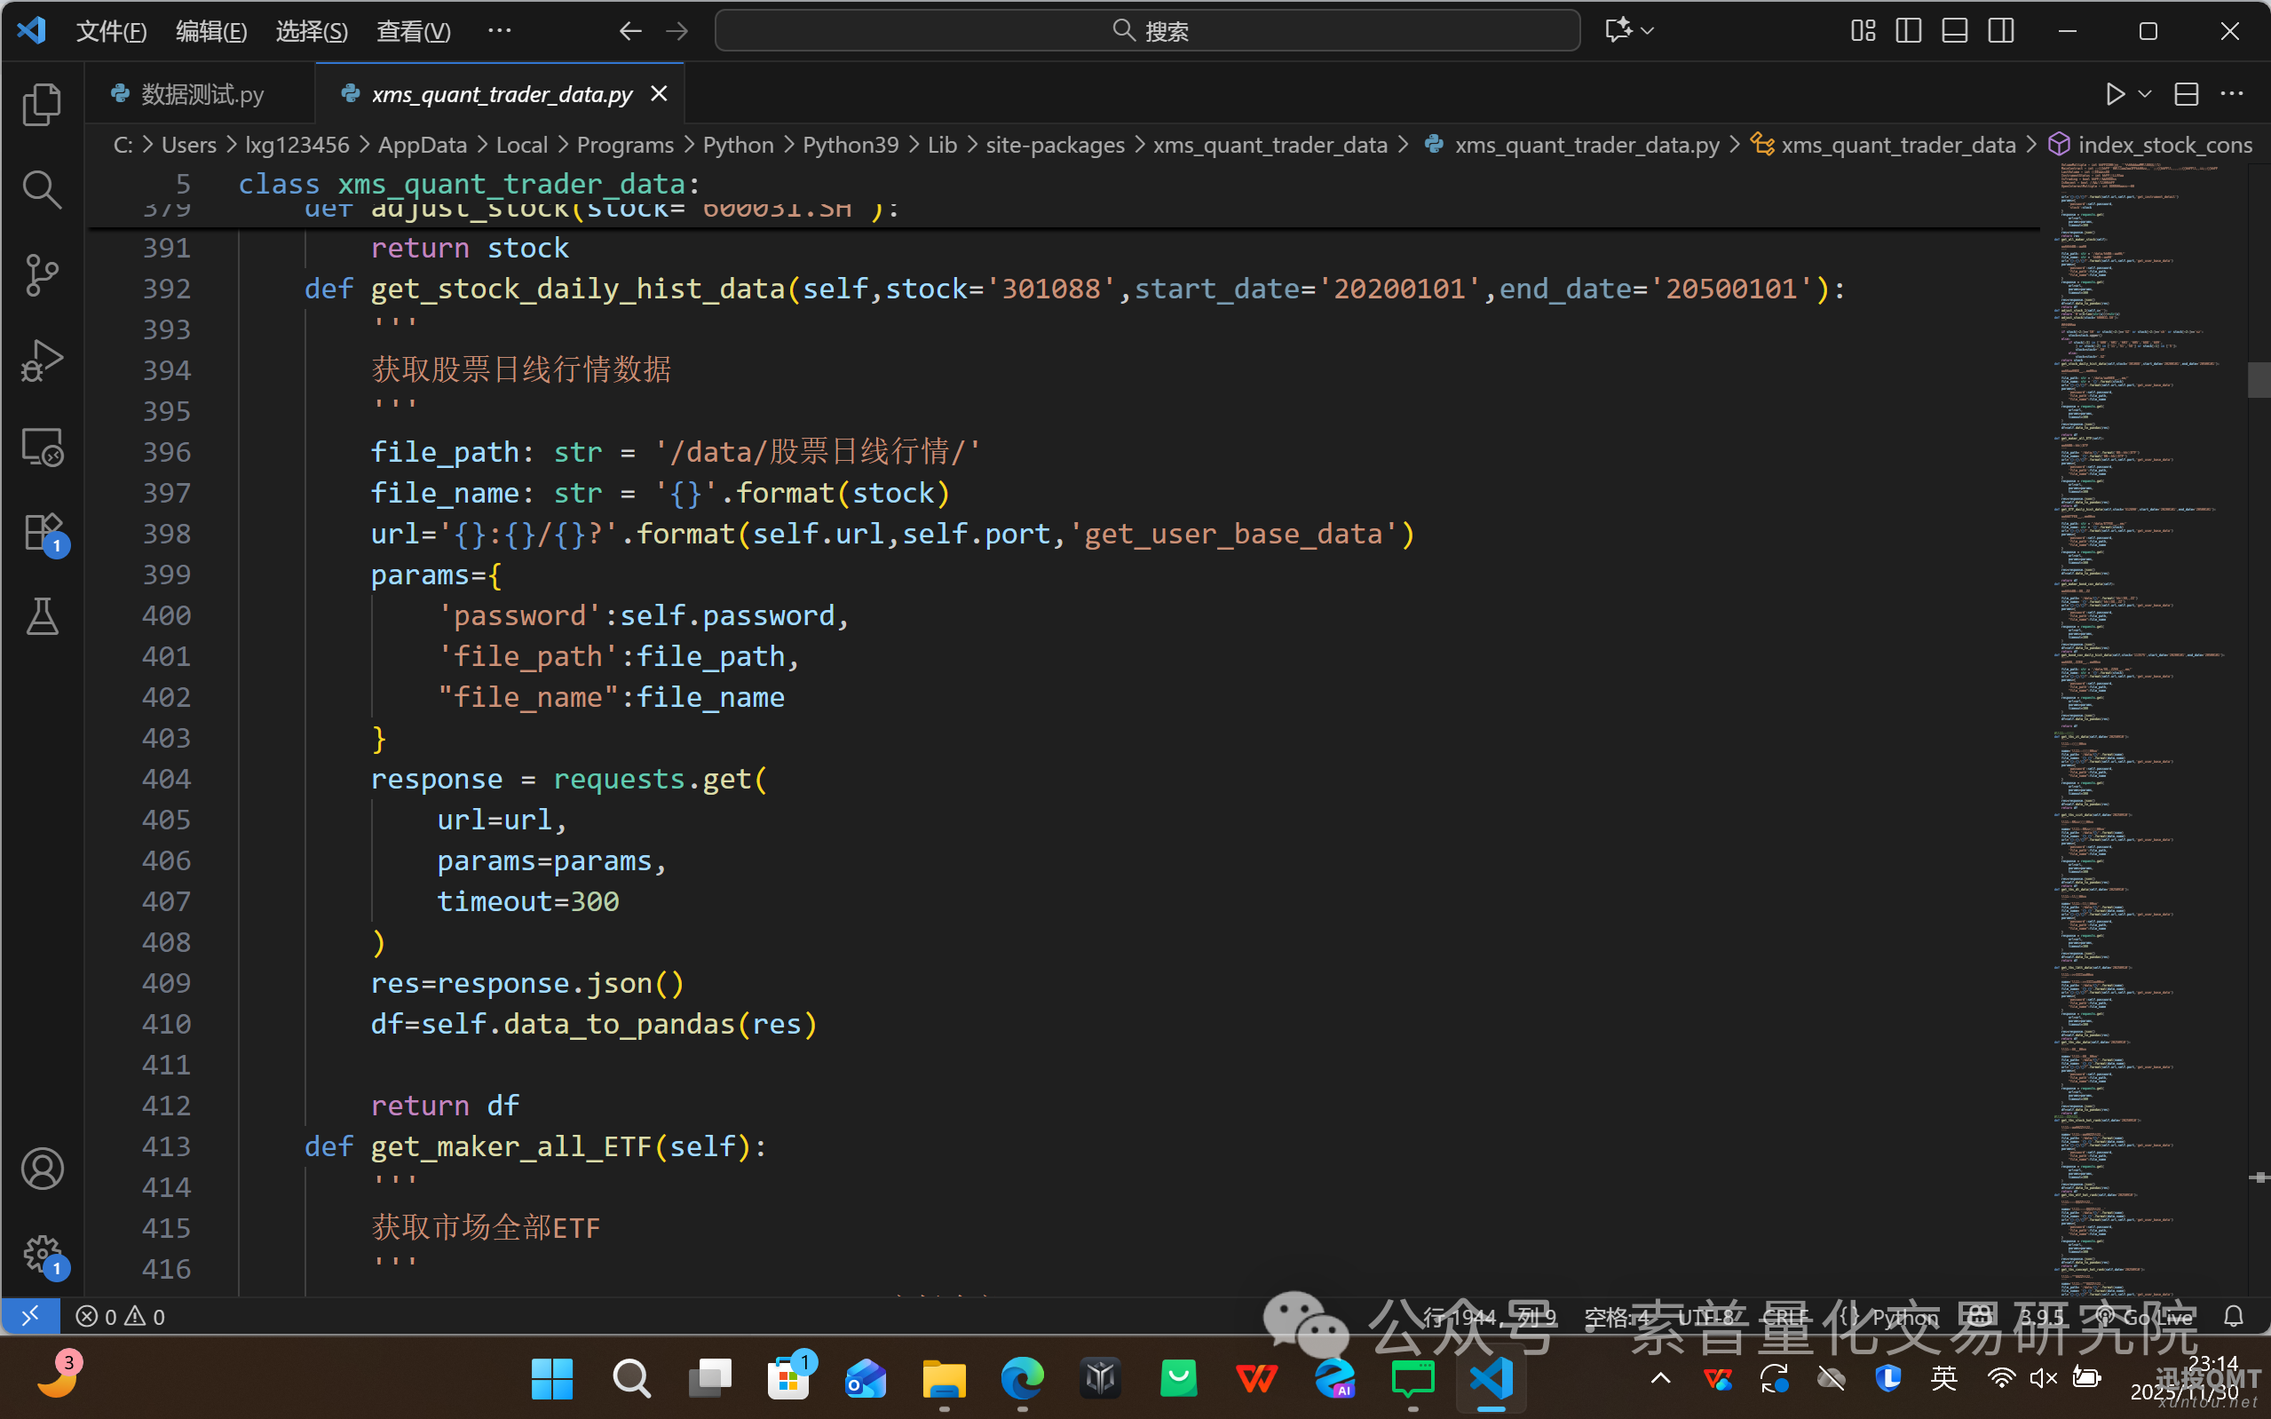The width and height of the screenshot is (2271, 1419).
Task: Open the Copilot chat dropdown arrow
Action: coord(1648,31)
